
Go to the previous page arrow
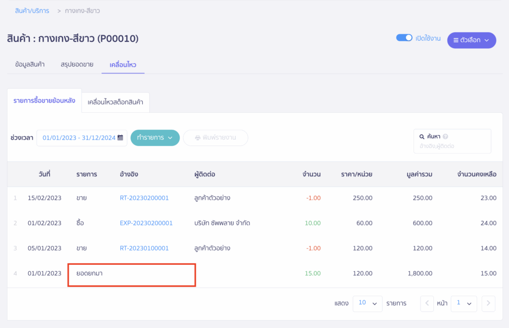click(x=427, y=303)
